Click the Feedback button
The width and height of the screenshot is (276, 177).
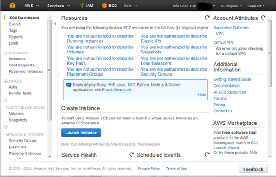tap(253, 169)
